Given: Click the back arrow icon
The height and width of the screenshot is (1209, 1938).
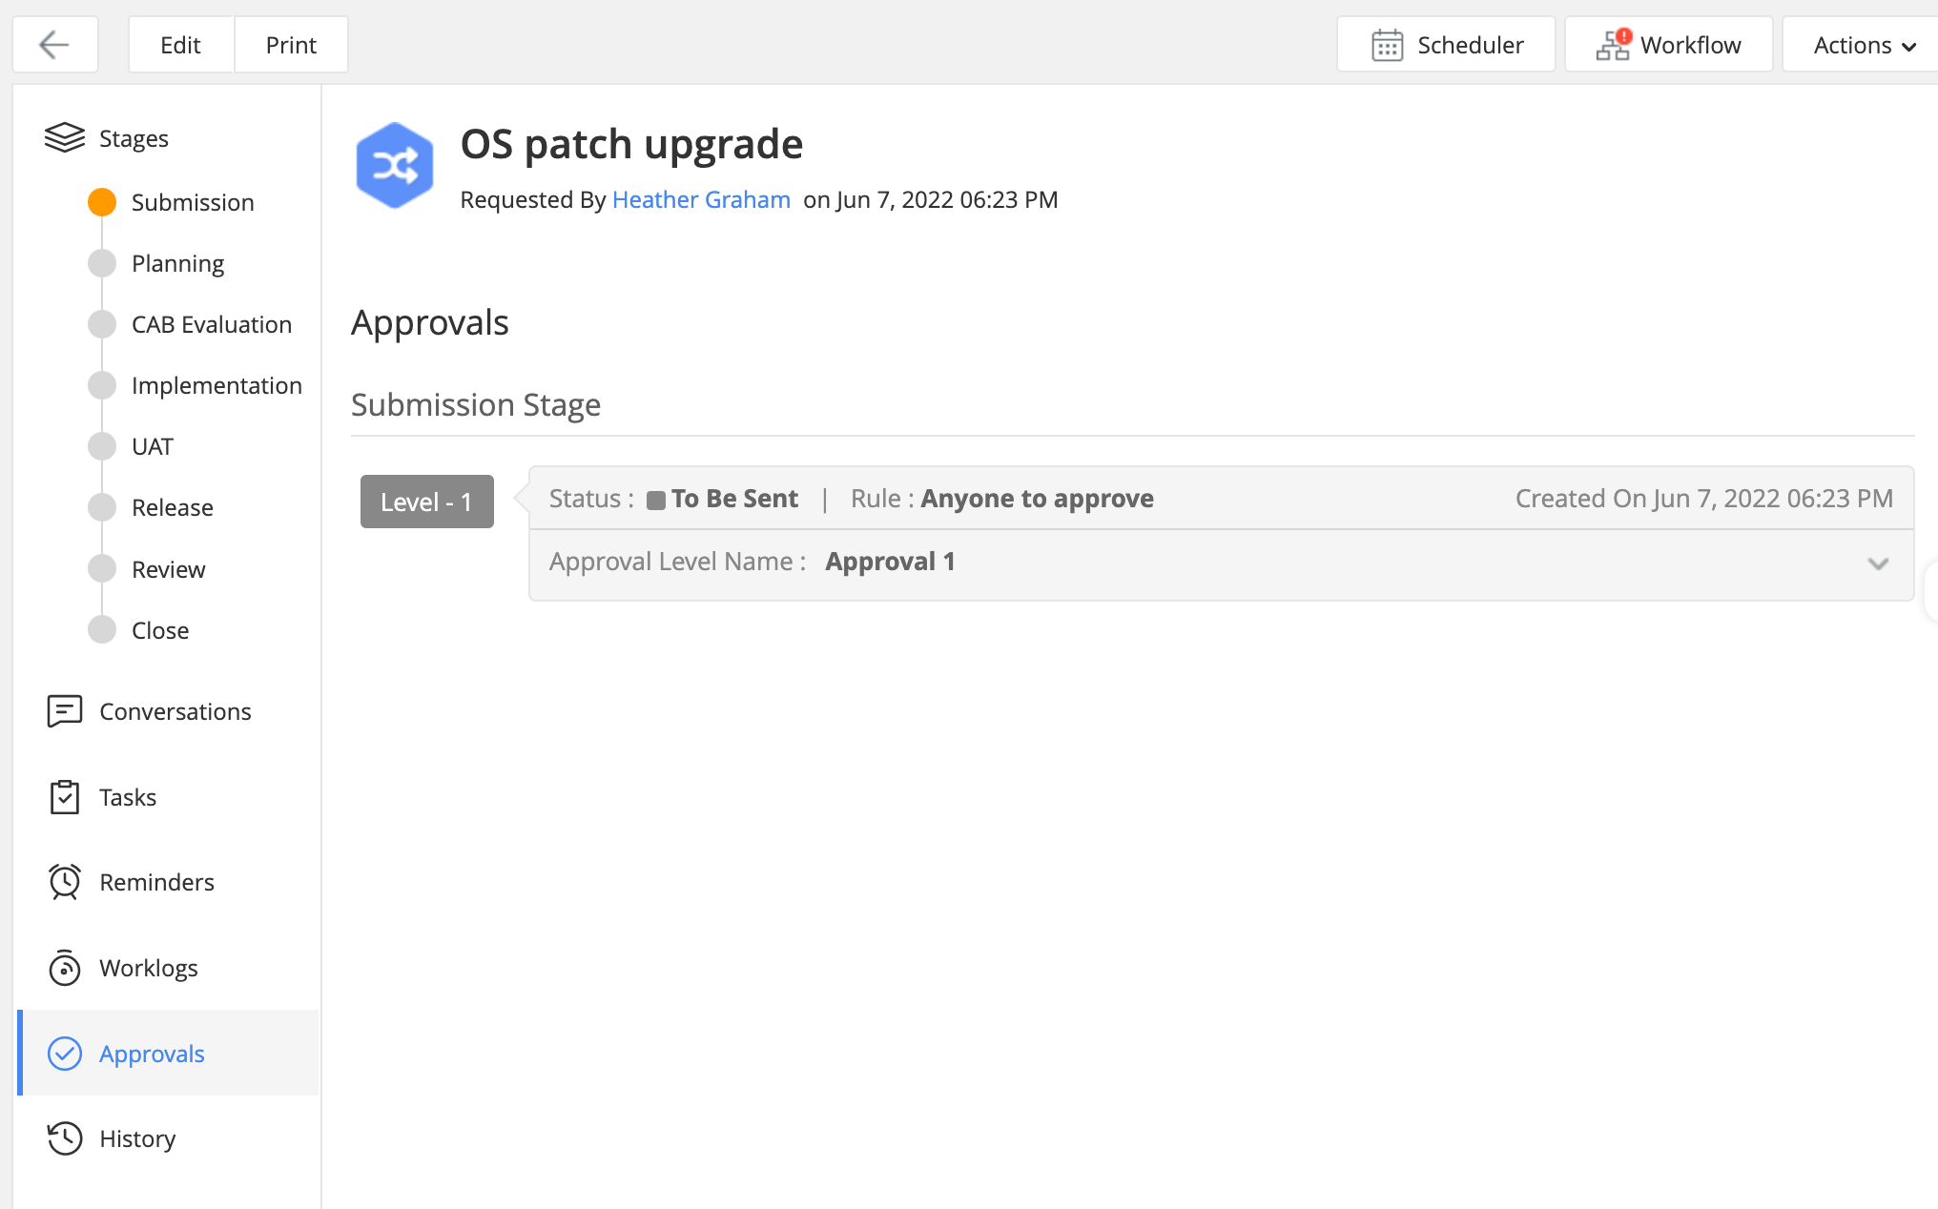Looking at the screenshot, I should point(54,45).
